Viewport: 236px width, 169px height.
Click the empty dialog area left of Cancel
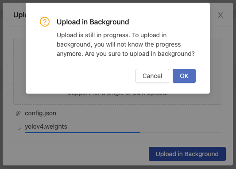tap(81, 76)
